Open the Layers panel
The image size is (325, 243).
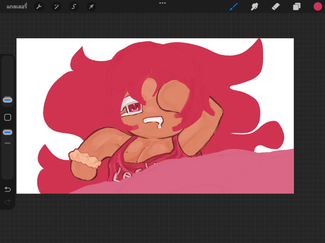297,6
